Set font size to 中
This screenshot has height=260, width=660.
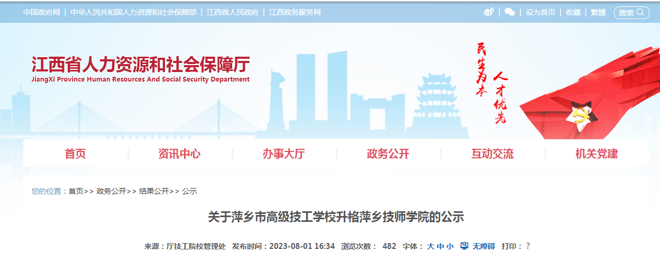[x=440, y=246]
